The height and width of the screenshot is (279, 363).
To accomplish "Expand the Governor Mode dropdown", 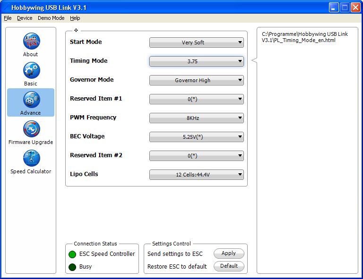I will [x=196, y=80].
